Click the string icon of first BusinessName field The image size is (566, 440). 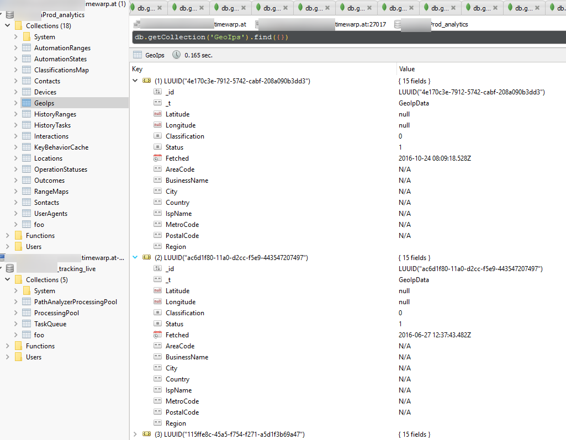[157, 180]
